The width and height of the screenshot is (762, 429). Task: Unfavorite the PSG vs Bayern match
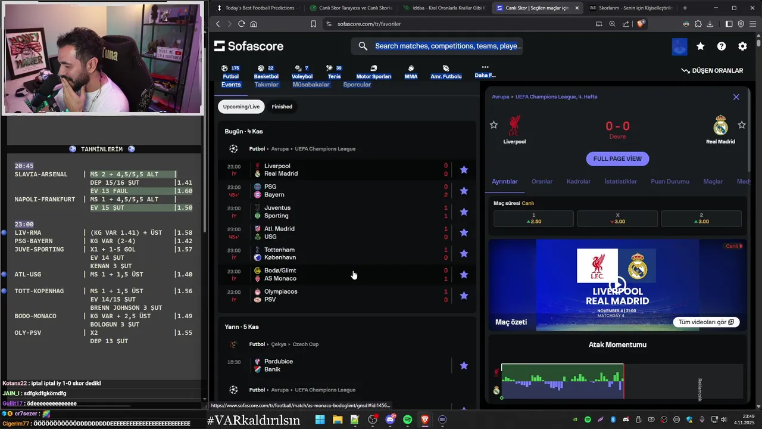click(464, 191)
